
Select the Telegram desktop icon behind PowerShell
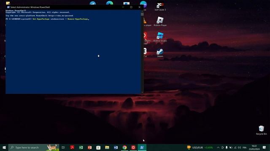coord(93,3)
